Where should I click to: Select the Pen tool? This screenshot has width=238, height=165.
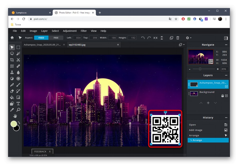[12, 85]
